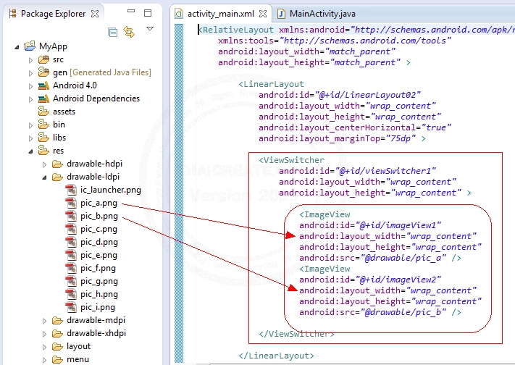The width and height of the screenshot is (515, 365).
Task: Click the res folder icon
Action: click(43, 150)
